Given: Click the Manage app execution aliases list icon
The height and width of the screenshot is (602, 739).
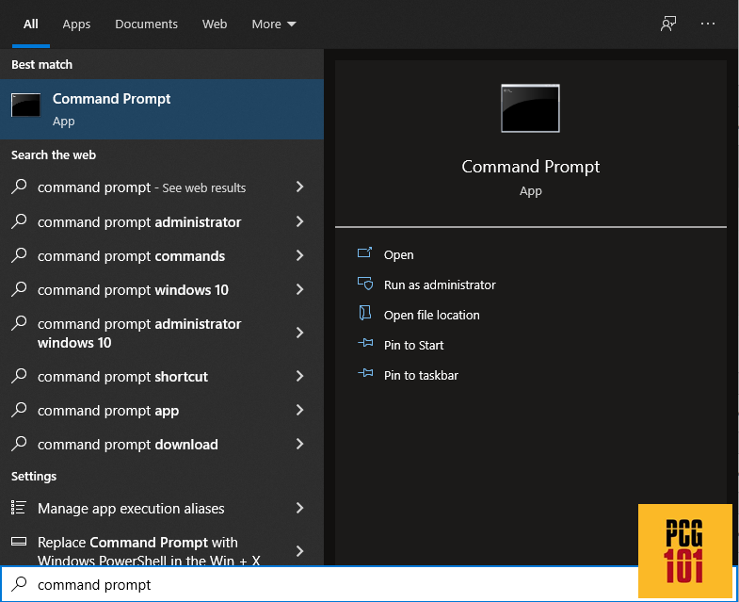Looking at the screenshot, I should [x=19, y=508].
